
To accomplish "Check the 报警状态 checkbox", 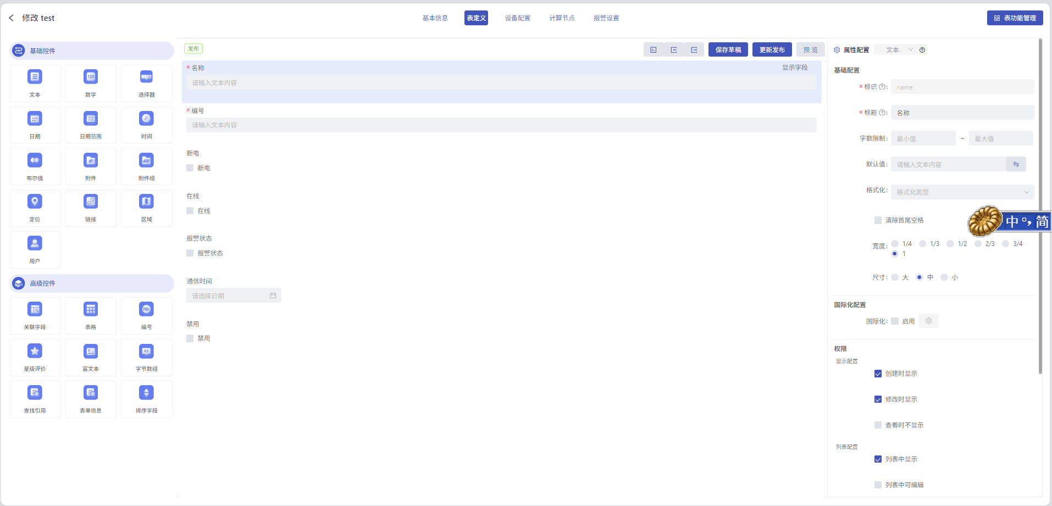I will coord(190,253).
